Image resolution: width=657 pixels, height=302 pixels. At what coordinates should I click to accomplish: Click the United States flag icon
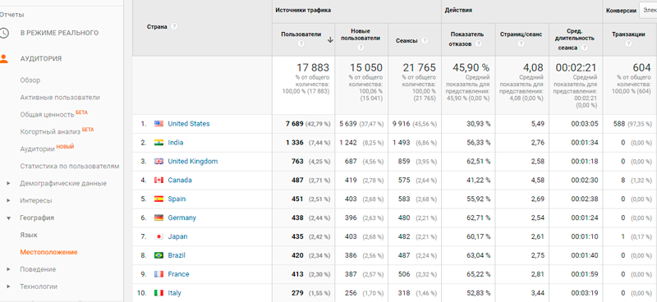[x=159, y=124]
